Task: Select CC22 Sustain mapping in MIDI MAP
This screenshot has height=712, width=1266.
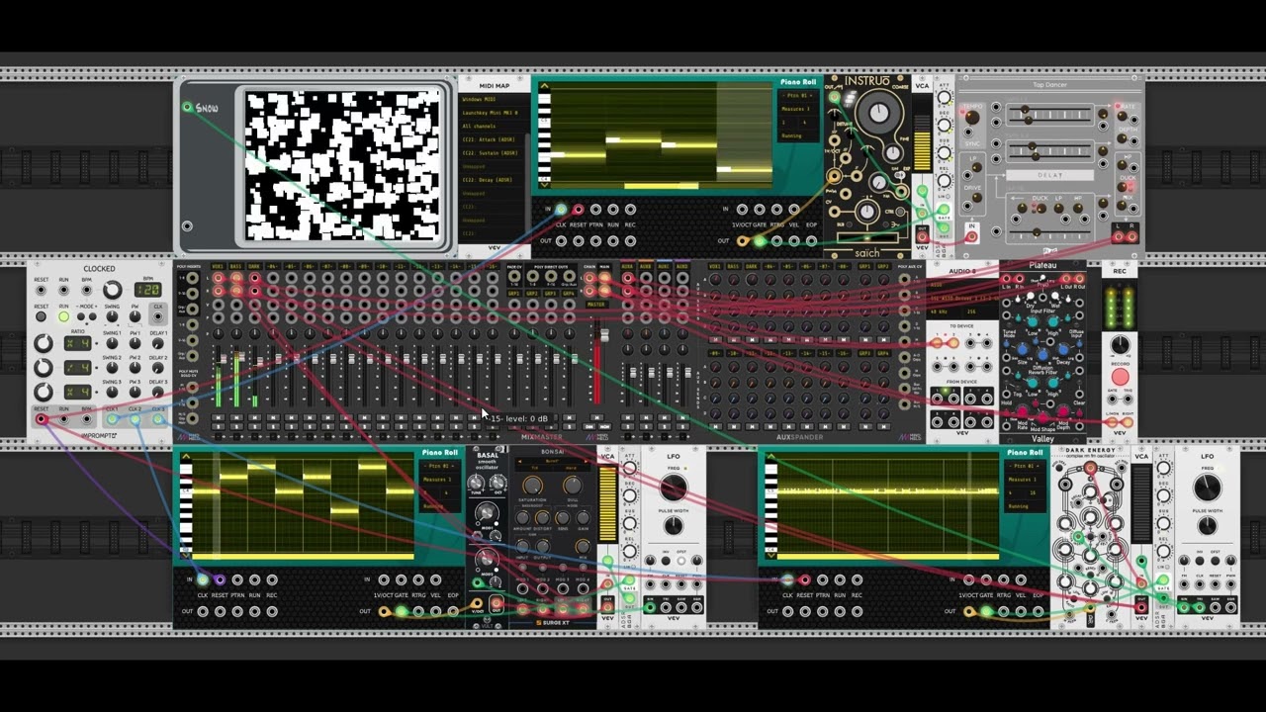Action: (494, 152)
